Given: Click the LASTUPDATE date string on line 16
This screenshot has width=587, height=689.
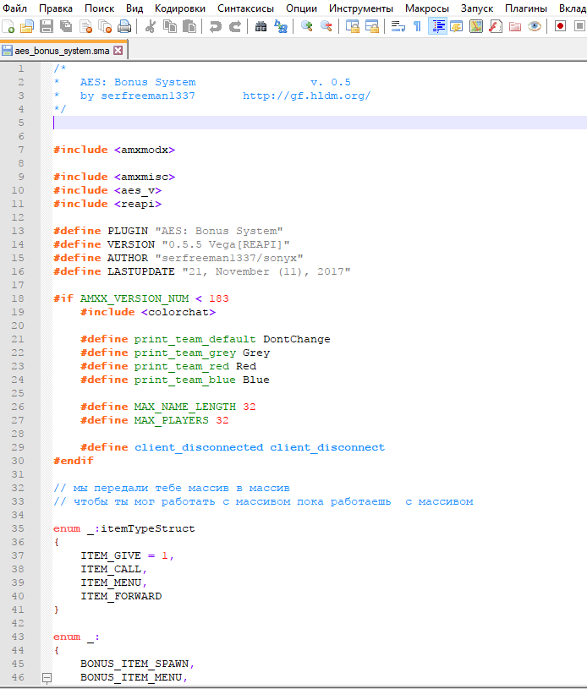Looking at the screenshot, I should coord(266,271).
